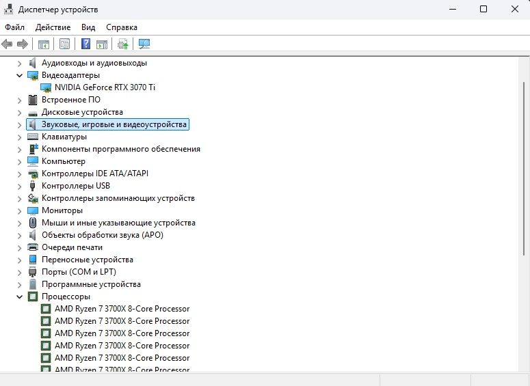Select the Контроллеры IDE ATA/ATAPI label

(x=94, y=174)
